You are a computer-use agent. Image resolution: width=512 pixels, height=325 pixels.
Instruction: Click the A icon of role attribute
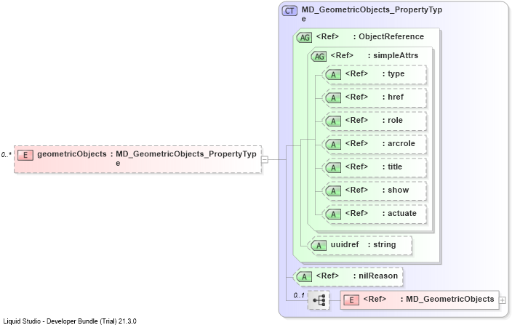coord(333,121)
